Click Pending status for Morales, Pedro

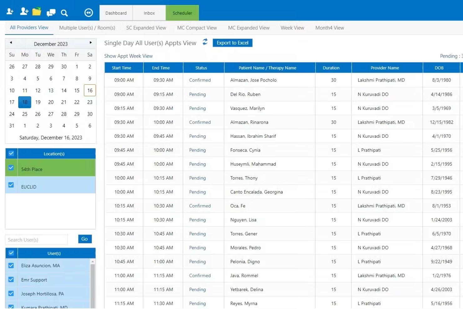tap(197, 248)
